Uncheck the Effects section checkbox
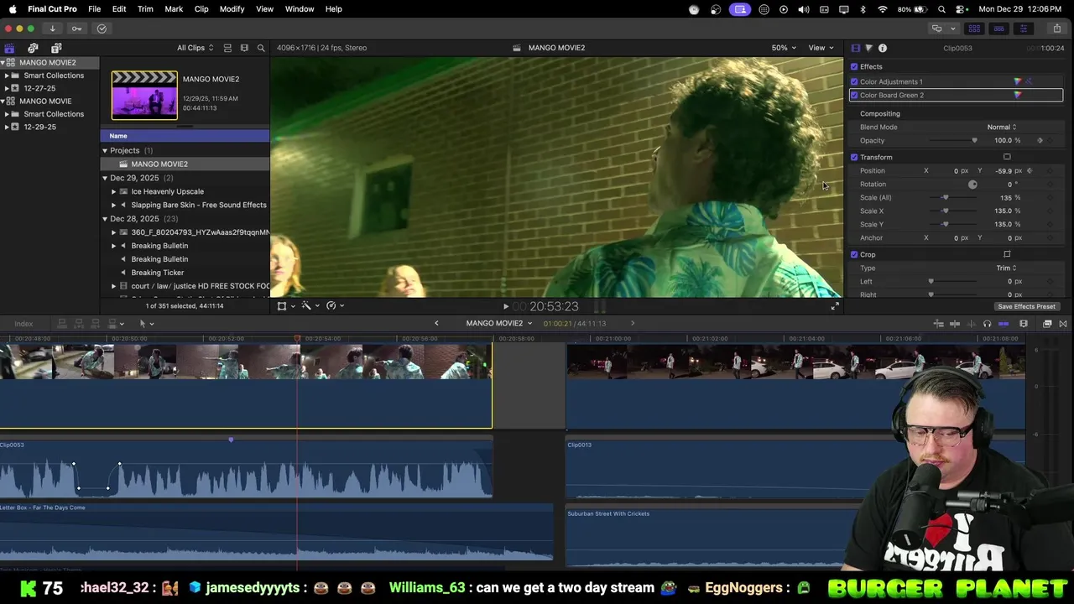The height and width of the screenshot is (604, 1074). pyautogui.click(x=854, y=66)
